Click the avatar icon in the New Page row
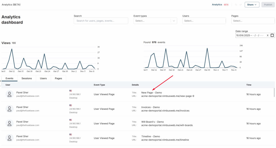 point(10,94)
